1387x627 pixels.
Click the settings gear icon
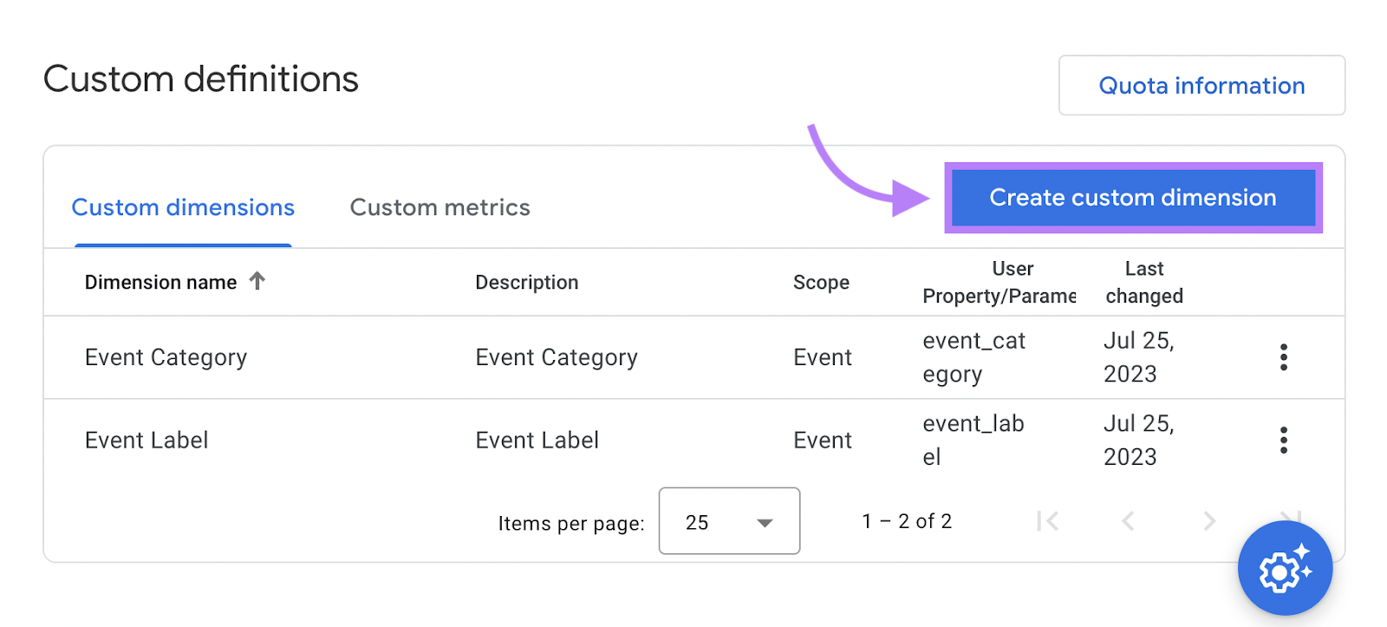coord(1286,568)
